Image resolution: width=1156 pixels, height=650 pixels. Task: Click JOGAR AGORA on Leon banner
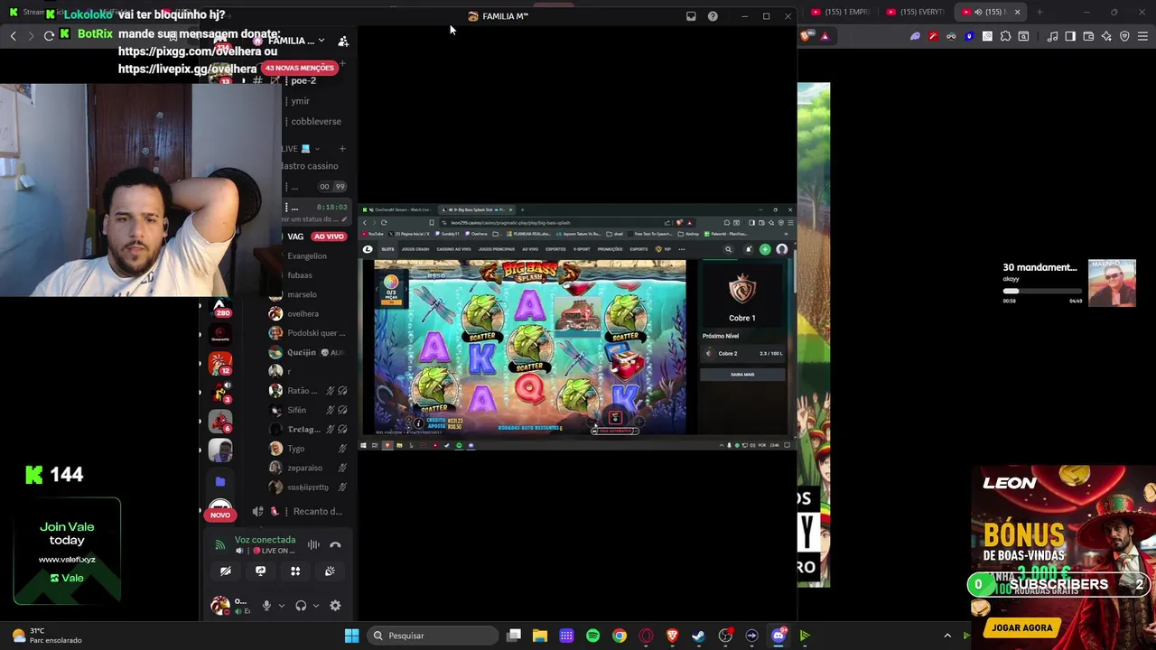(1022, 627)
